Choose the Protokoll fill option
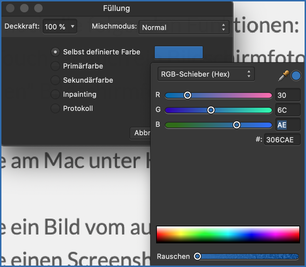The height and width of the screenshot is (267, 306). (x=55, y=108)
